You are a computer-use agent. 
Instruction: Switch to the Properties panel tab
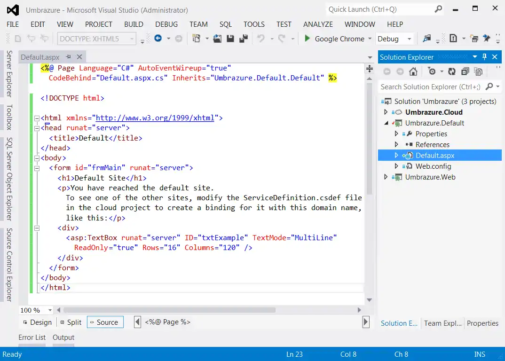pos(482,323)
